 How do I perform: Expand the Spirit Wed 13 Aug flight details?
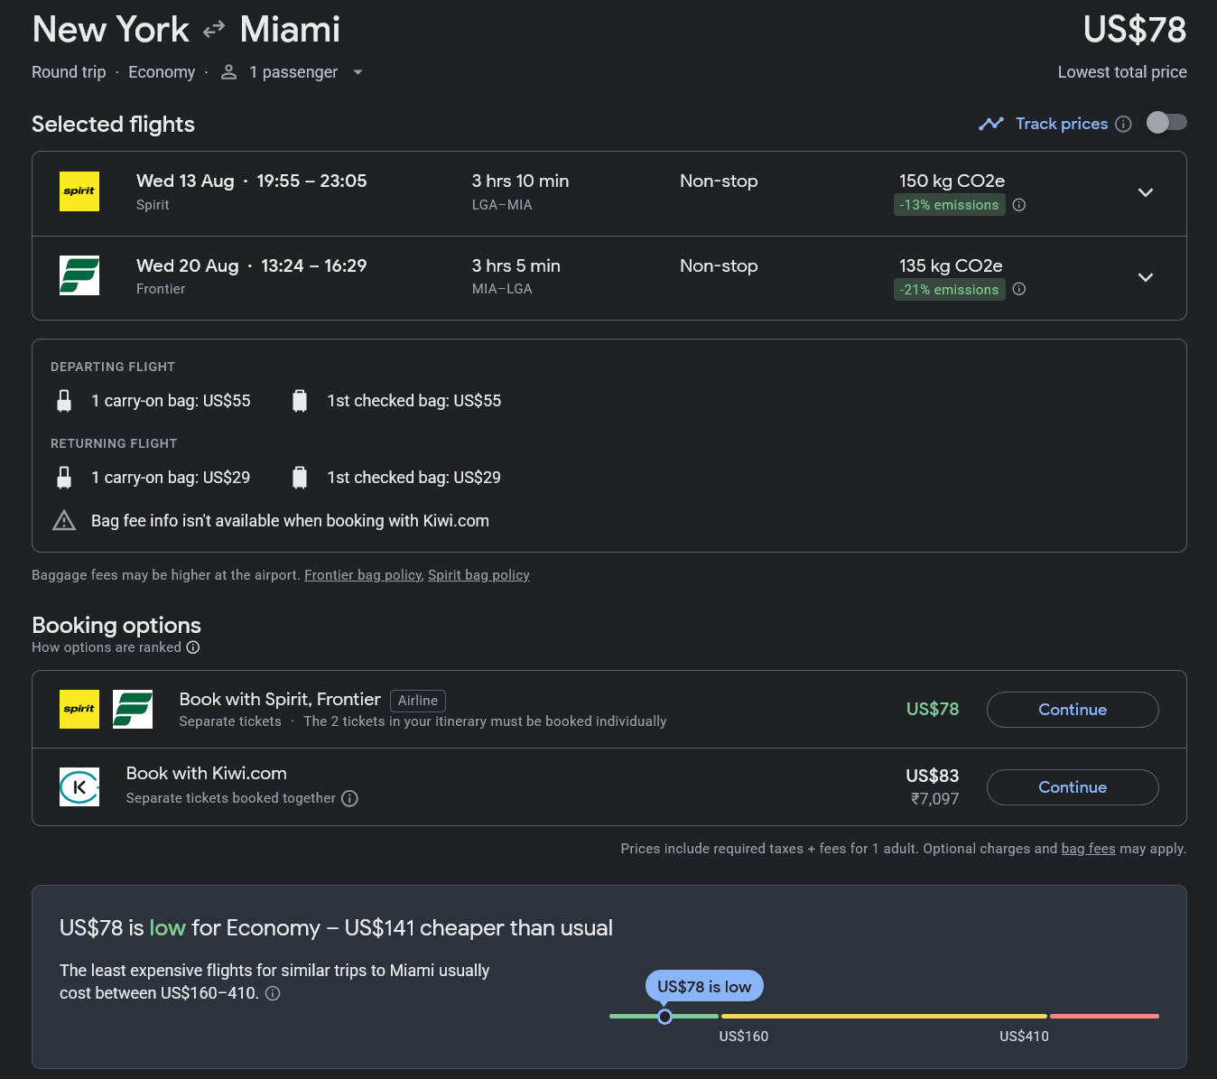1145,192
